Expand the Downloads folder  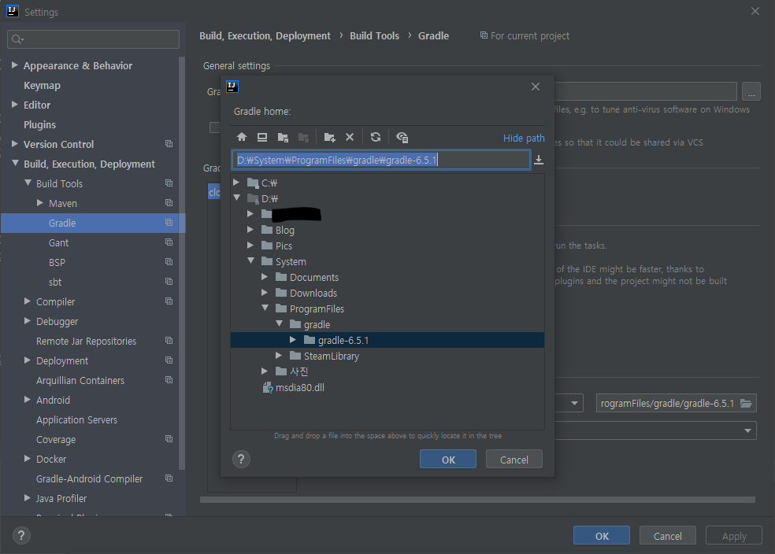point(265,293)
